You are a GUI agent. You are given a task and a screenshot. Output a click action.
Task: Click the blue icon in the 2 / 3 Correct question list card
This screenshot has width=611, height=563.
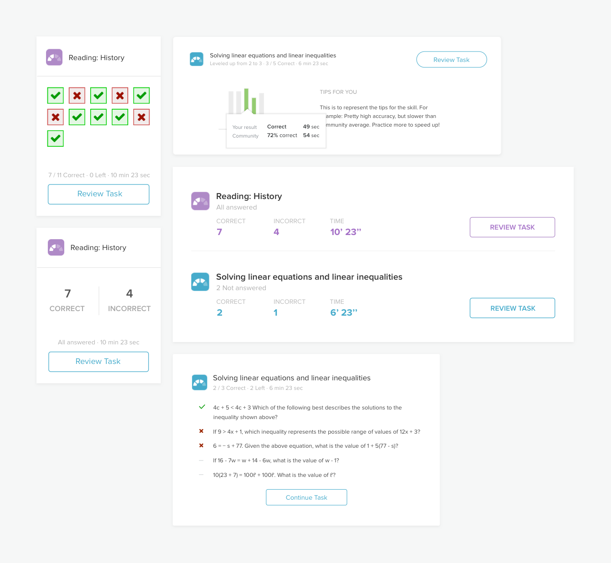pyautogui.click(x=200, y=382)
